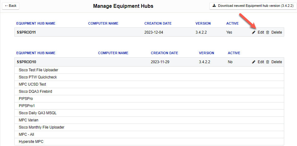Screen dimensions: 297x146
Task: Open Sisco Test File Uploader entry
Action: tap(38, 70)
